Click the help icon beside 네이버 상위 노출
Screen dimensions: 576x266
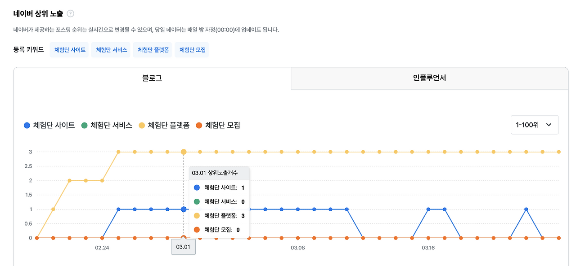coord(70,13)
